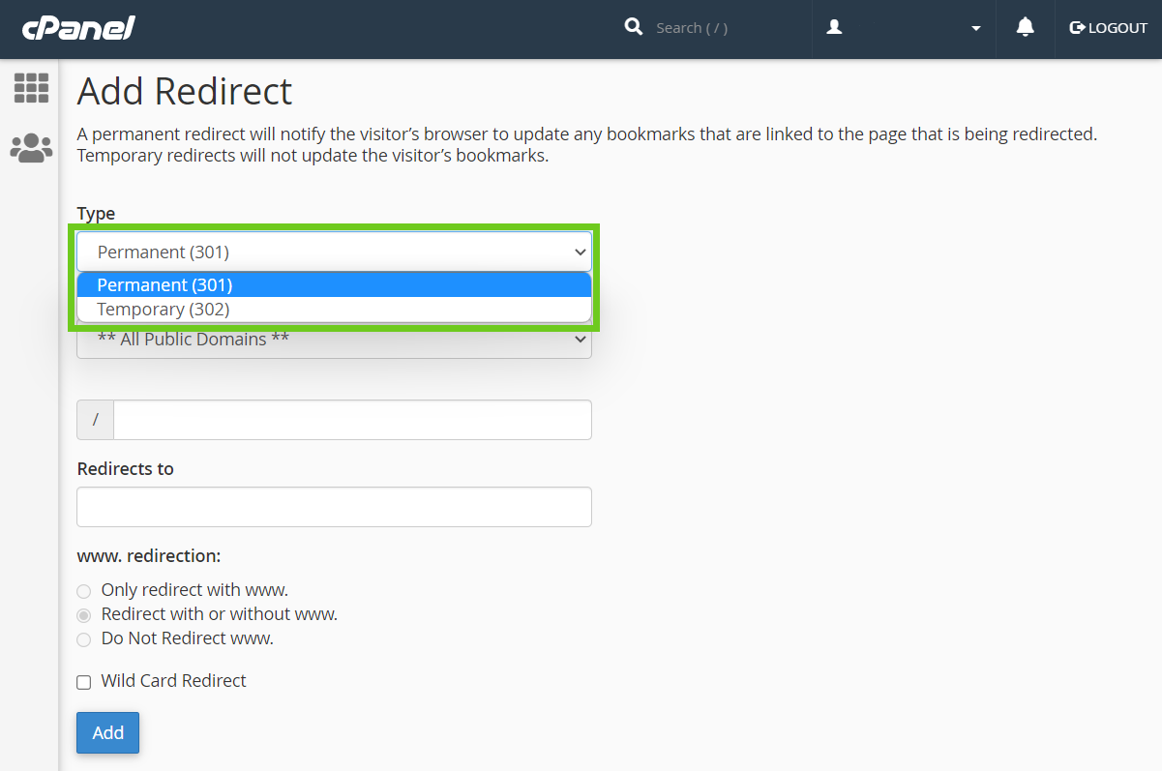Click the Redirects to input field
The height and width of the screenshot is (771, 1162).
coord(334,507)
